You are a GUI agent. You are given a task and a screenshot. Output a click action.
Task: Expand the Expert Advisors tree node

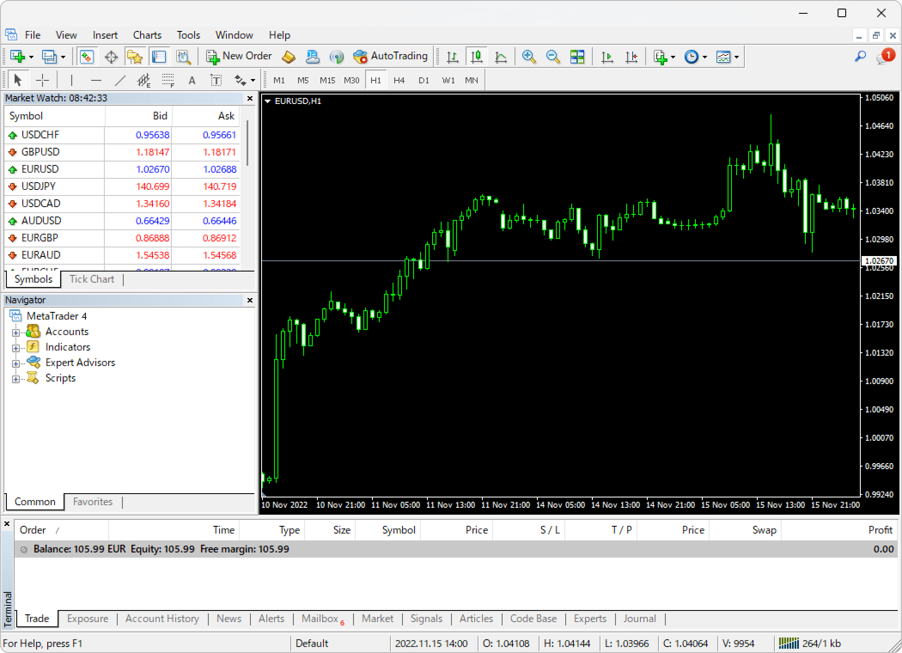click(x=16, y=363)
